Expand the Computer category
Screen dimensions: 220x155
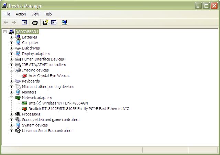11,43
